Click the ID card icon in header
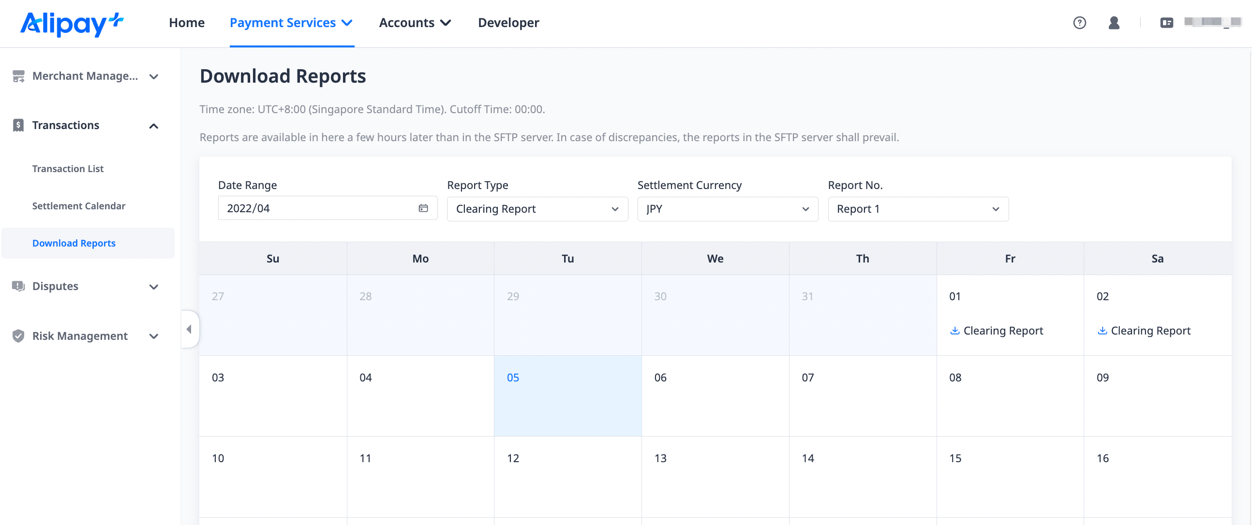 1166,23
